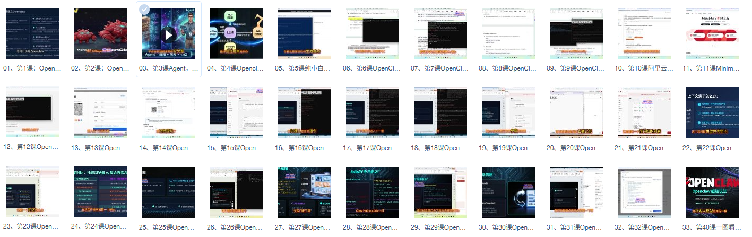The height and width of the screenshot is (237, 752).
Task: Open the LLM diagram thumbnail of video 04
Action: [237, 33]
